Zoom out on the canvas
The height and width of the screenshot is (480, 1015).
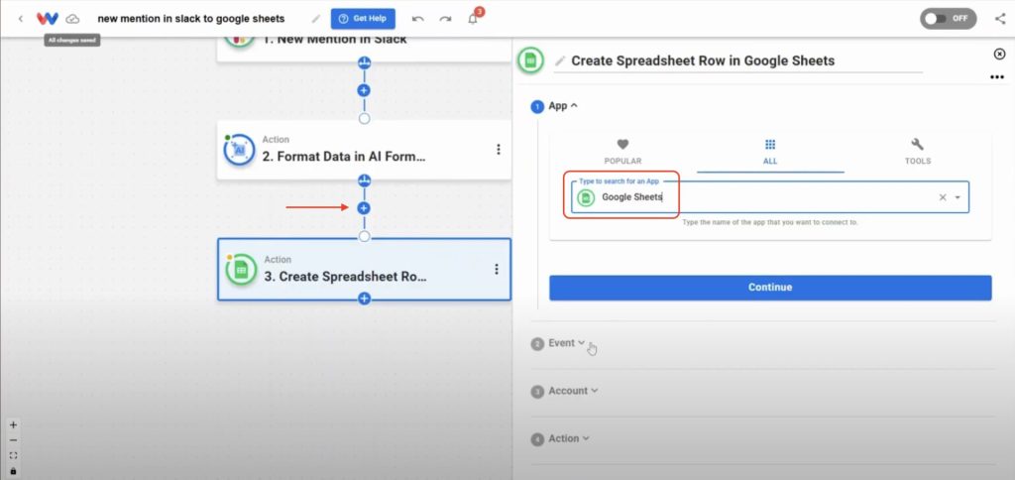click(13, 440)
